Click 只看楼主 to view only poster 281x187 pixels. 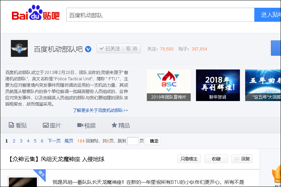pyautogui.click(x=189, y=159)
